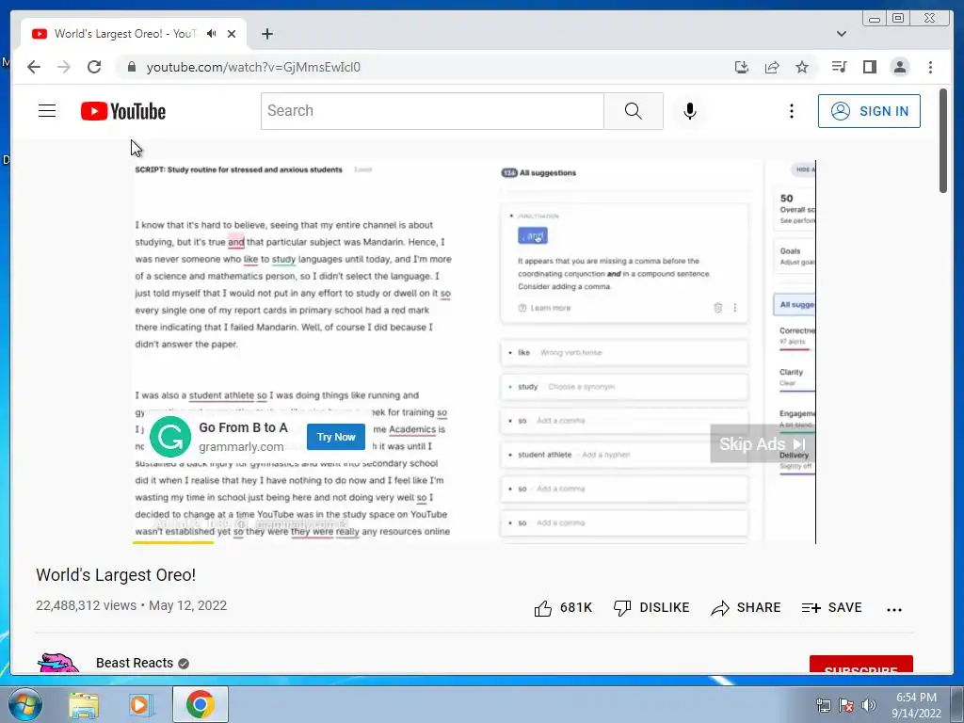Click the video player ad area
Image resolution: width=964 pixels, height=723 pixels.
(474, 352)
